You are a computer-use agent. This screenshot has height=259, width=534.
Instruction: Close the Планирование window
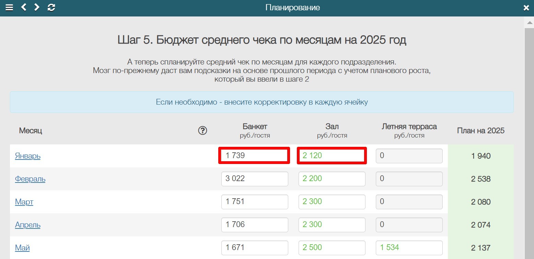tap(526, 7)
